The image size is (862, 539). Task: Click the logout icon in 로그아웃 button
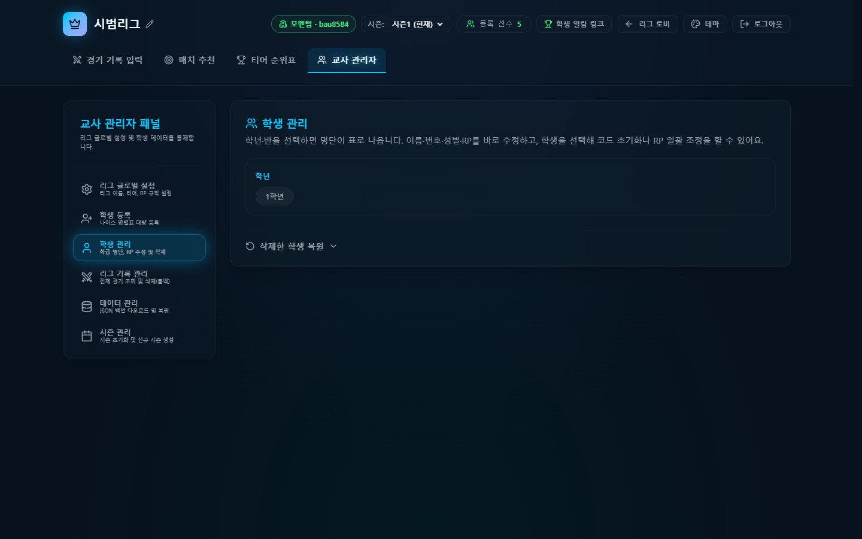point(745,24)
